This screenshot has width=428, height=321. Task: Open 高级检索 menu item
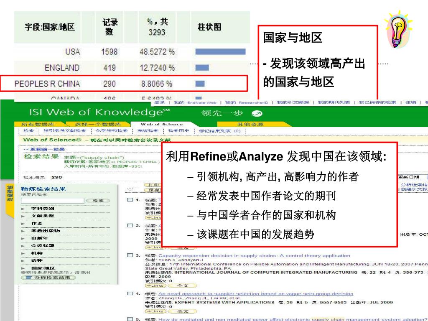148,131
